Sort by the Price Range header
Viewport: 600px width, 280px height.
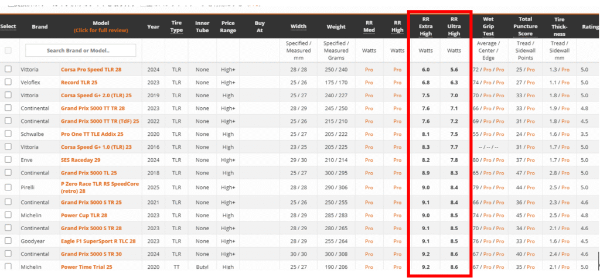coord(229,26)
